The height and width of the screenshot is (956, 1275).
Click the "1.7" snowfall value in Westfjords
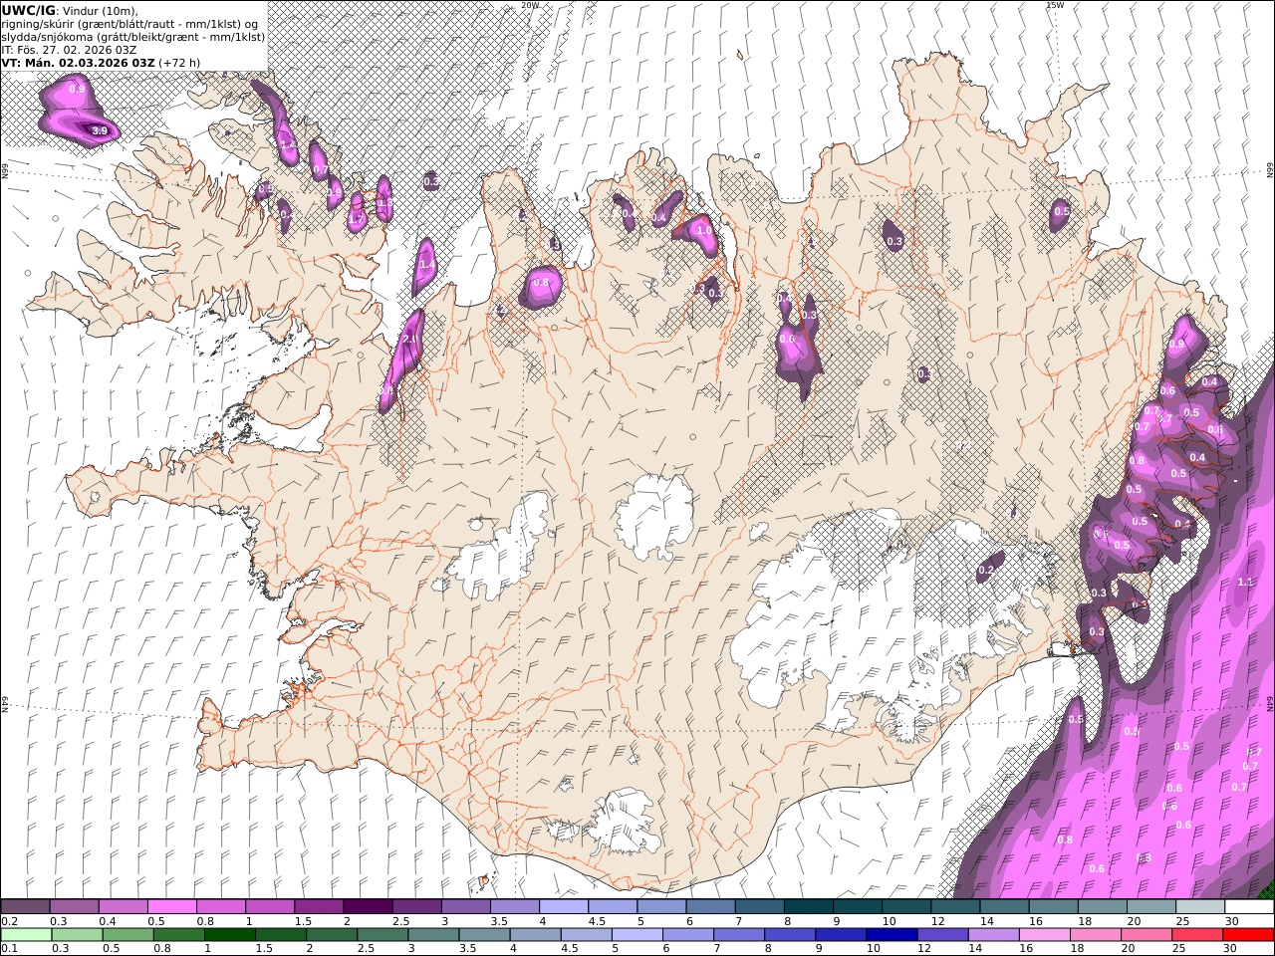356,217
